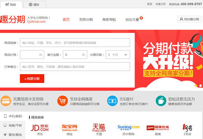
Task: Click the 免费注册 register link
Action: tap(161, 4)
